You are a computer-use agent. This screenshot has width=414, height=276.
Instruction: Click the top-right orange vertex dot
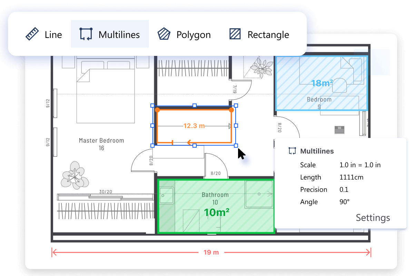click(231, 110)
